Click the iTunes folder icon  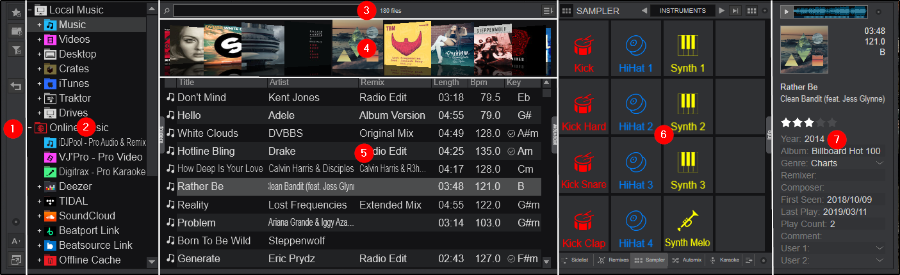tap(49, 84)
